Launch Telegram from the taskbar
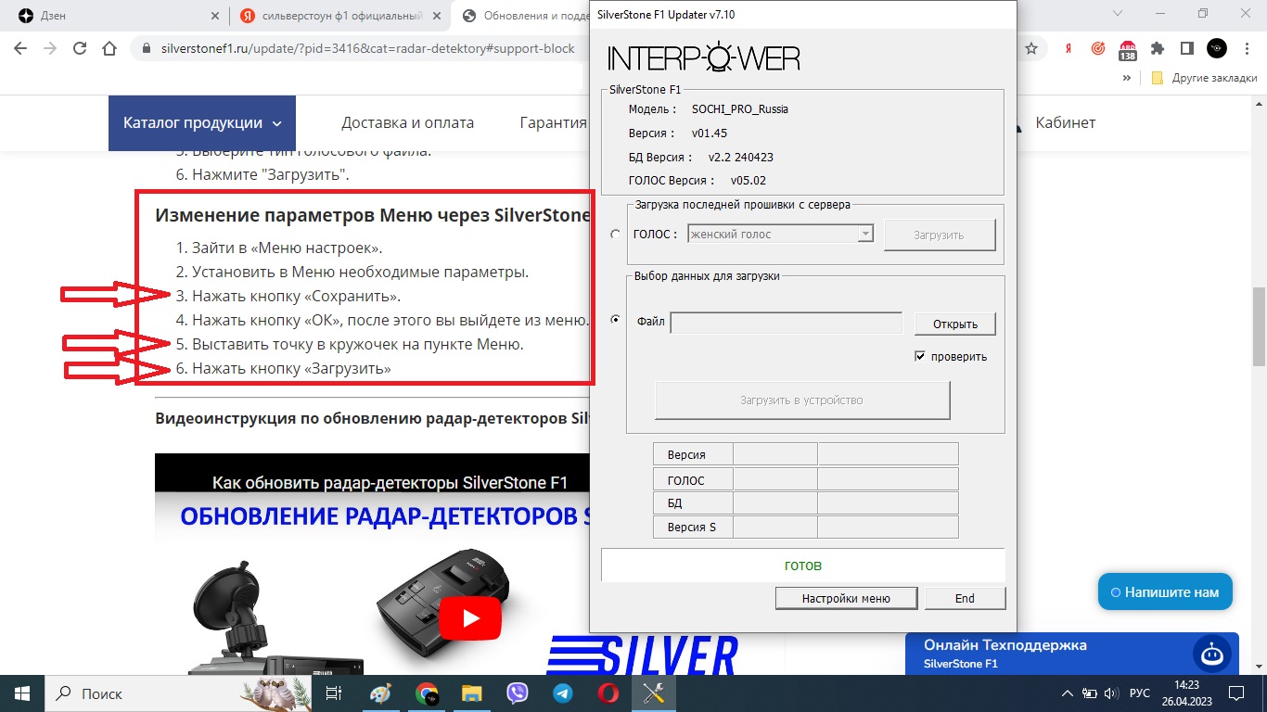Image resolution: width=1267 pixels, height=712 pixels. (563, 693)
